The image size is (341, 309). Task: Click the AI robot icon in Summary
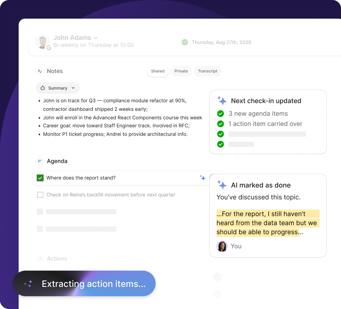click(43, 88)
